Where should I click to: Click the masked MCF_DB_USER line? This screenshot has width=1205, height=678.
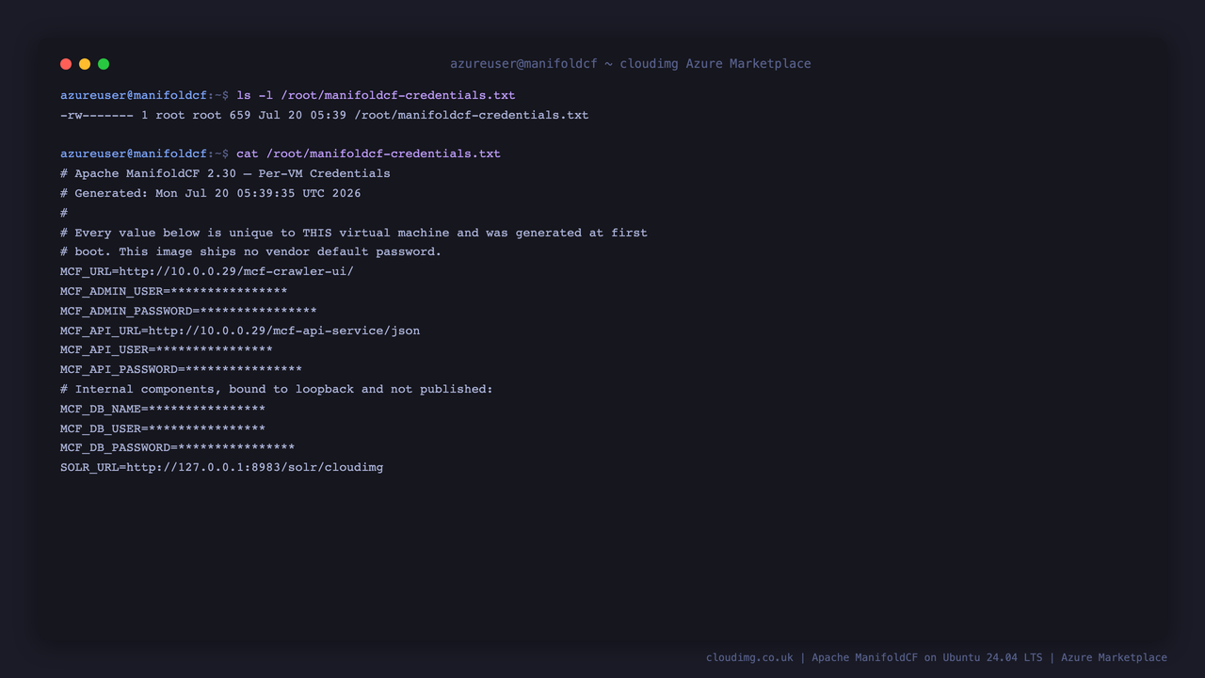click(x=163, y=428)
